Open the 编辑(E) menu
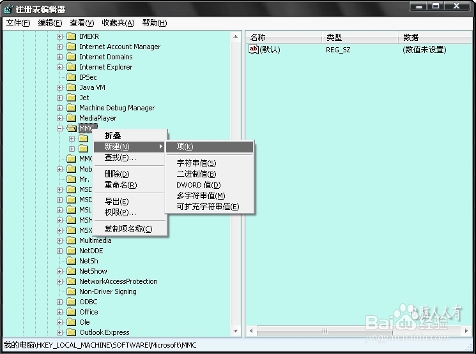The image size is (476, 354). click(50, 23)
